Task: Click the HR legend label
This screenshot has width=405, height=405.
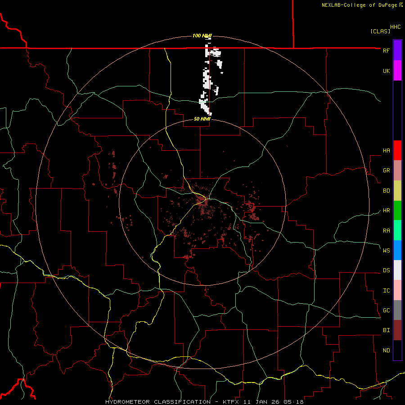Action: (386, 211)
